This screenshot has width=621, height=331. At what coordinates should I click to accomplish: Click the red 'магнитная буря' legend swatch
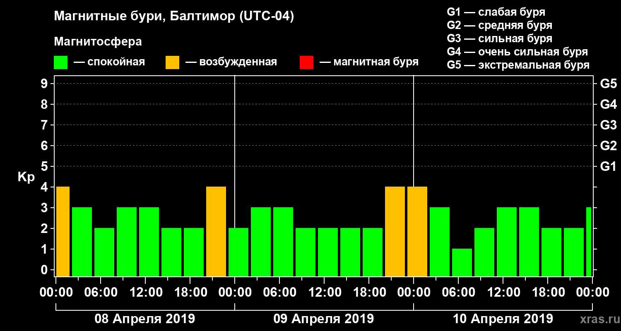click(x=306, y=62)
